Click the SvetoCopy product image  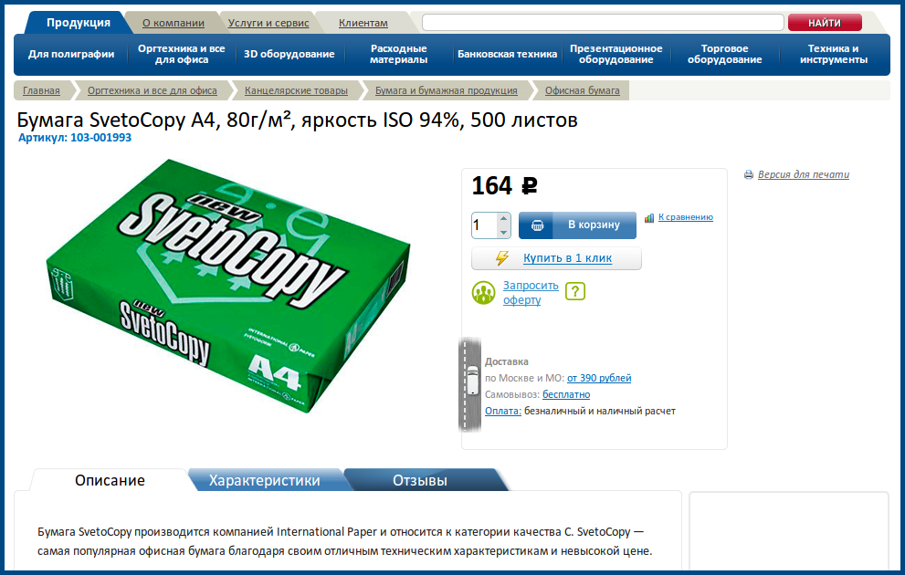pos(228,286)
